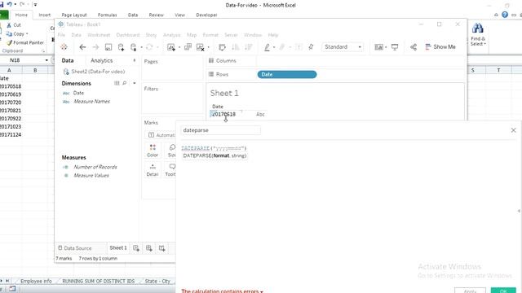Click Excel 'State - City' sheet tab
The height and width of the screenshot is (293, 522).
pos(157,281)
